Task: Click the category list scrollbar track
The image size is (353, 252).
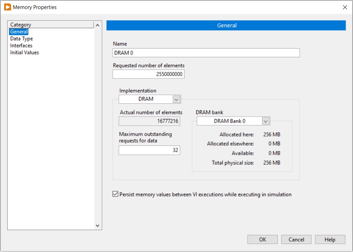Action: [98, 125]
